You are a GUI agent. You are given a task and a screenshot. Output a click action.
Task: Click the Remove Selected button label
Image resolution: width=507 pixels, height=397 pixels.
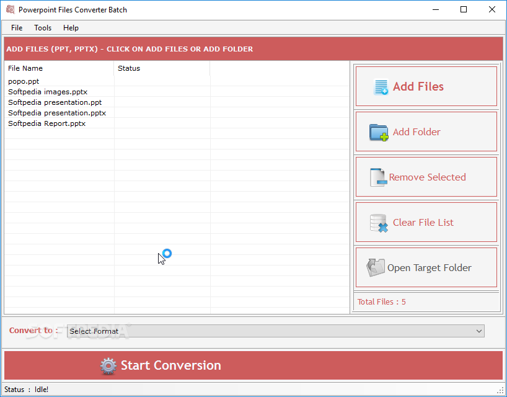[x=427, y=177]
